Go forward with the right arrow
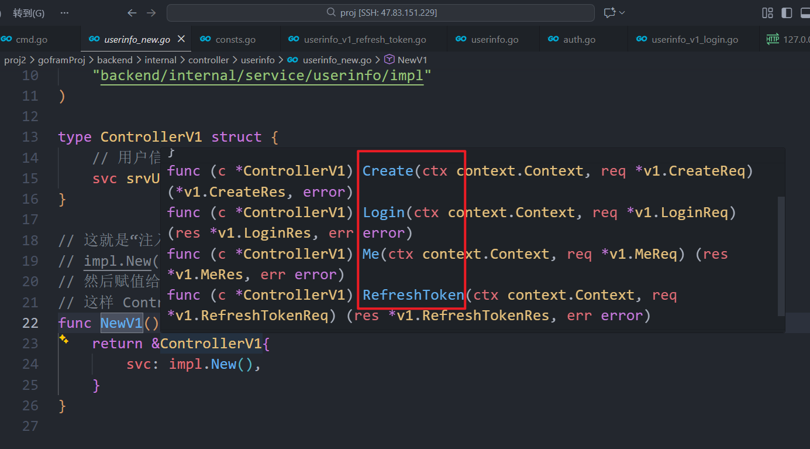This screenshot has width=810, height=449. coord(151,12)
